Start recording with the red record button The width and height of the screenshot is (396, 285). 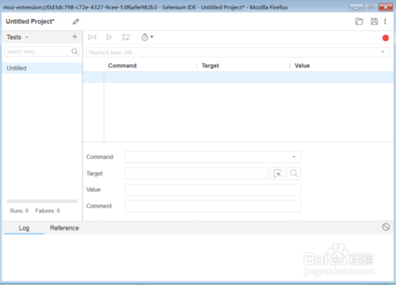pyautogui.click(x=386, y=38)
